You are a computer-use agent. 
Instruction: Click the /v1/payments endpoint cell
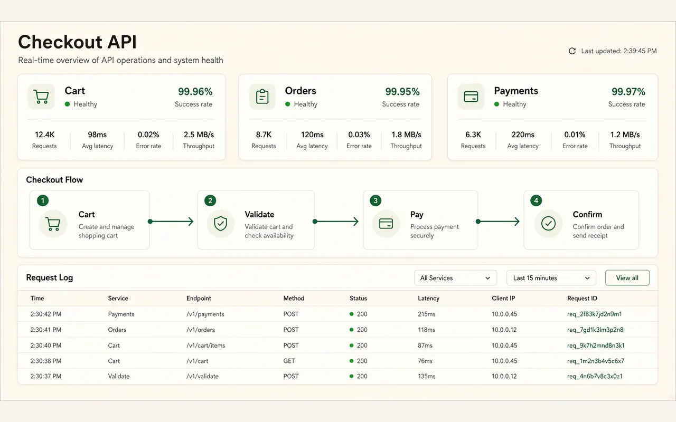[205, 314]
